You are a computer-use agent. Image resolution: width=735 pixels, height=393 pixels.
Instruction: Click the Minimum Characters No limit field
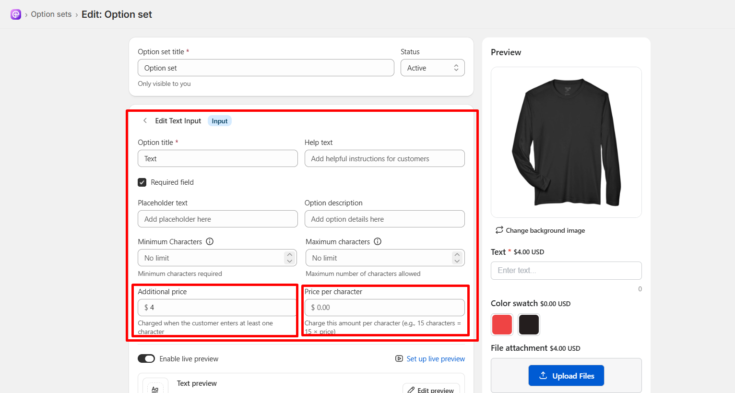click(217, 258)
